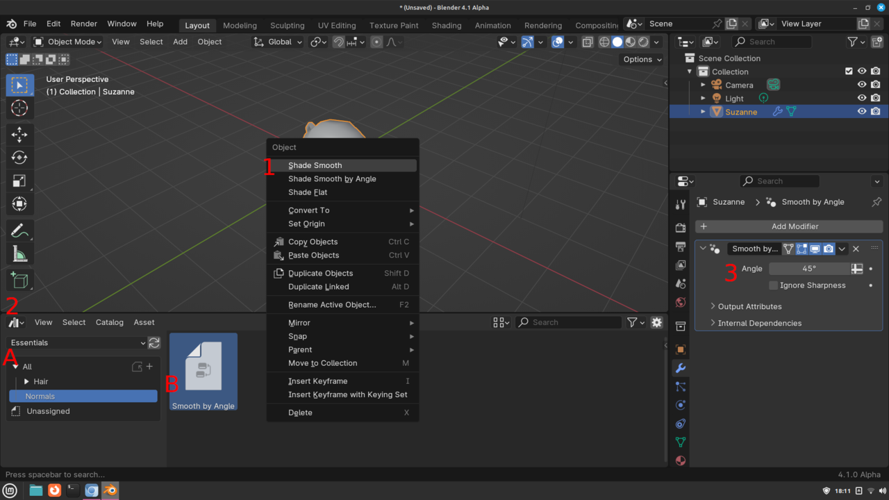
Task: Click the Add Modifier button
Action: 789,226
